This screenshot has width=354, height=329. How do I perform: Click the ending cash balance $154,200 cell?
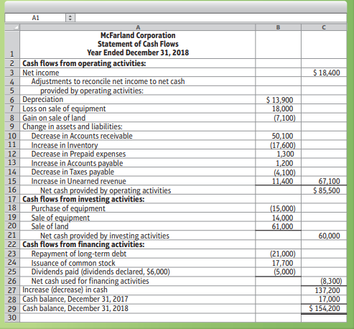tap(324, 308)
